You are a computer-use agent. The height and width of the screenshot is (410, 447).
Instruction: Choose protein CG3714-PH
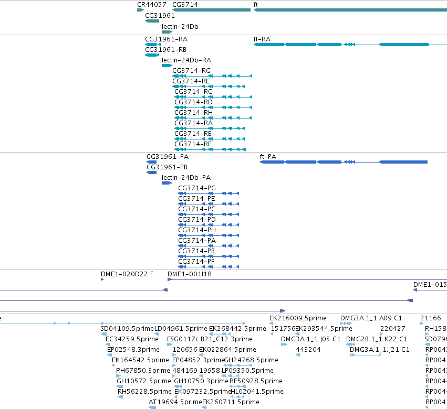(x=197, y=230)
